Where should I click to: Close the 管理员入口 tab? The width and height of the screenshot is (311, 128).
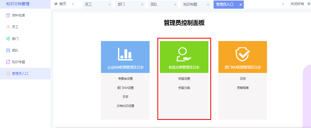point(241,5)
